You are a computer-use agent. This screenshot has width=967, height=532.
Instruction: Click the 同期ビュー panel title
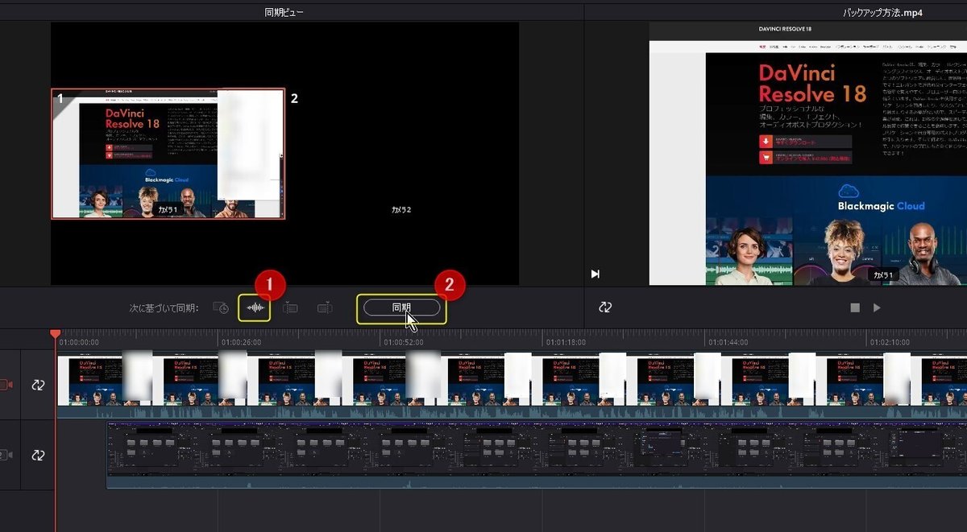(284, 13)
